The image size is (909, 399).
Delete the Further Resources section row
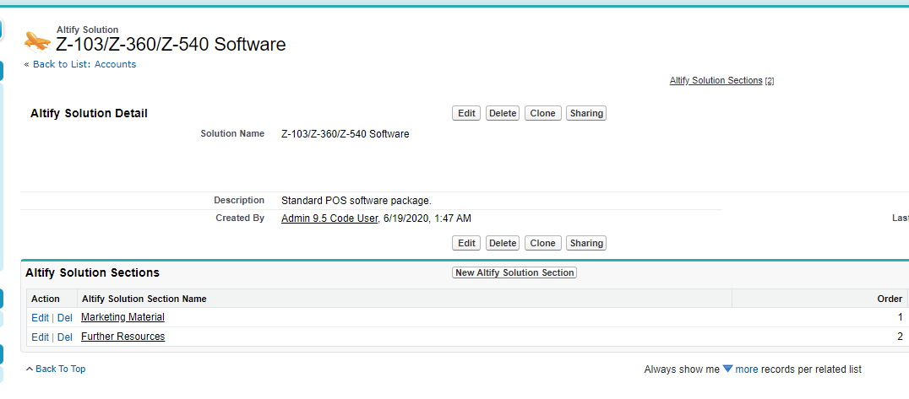(64, 337)
